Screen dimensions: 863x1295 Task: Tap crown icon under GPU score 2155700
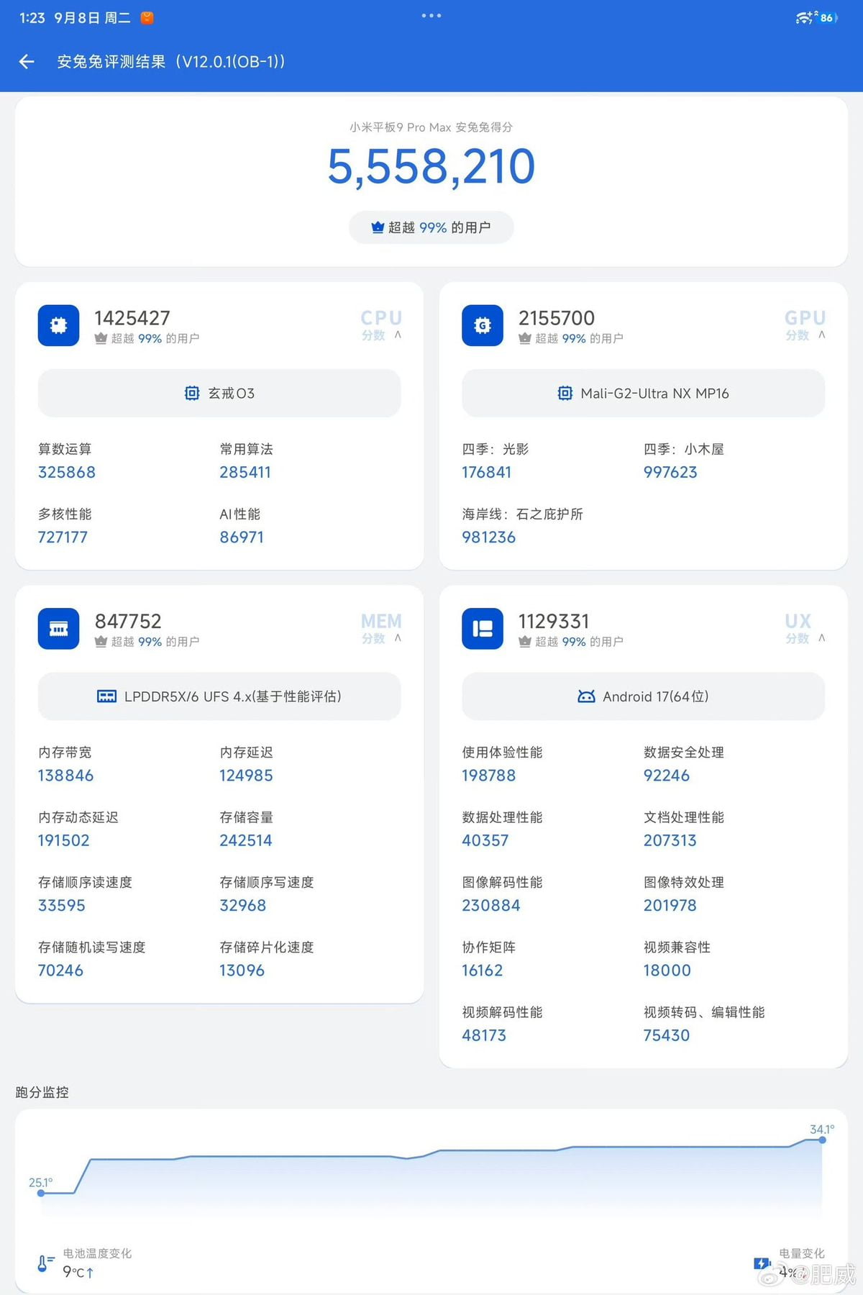[x=525, y=338]
